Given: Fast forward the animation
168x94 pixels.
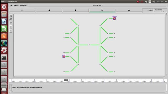Looking at the screenshot, I should (x=129, y=10).
